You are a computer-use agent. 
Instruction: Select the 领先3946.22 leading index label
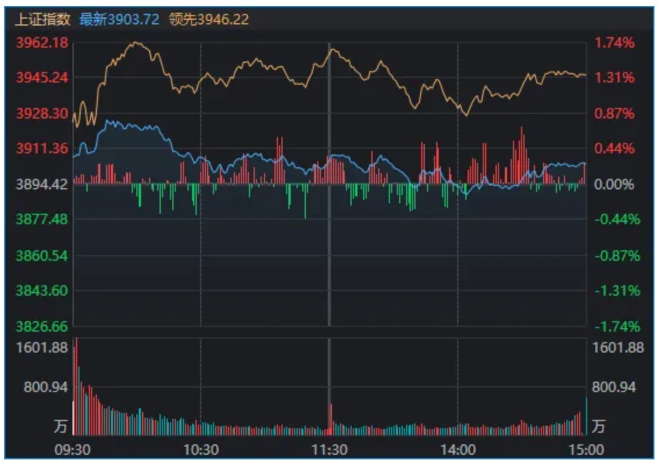click(209, 19)
